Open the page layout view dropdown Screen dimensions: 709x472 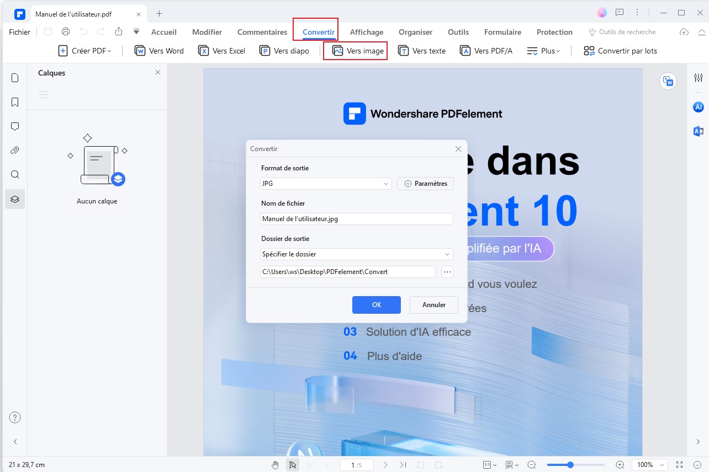click(x=511, y=465)
